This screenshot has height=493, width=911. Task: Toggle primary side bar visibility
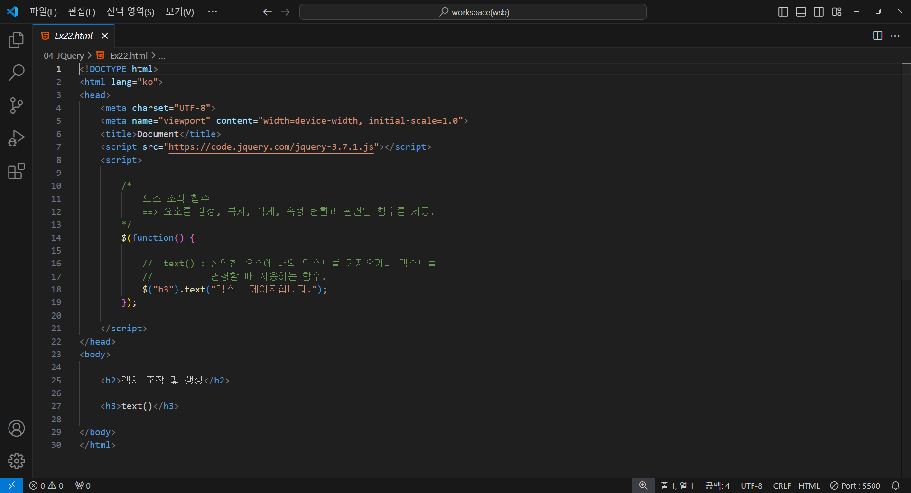[x=783, y=12]
